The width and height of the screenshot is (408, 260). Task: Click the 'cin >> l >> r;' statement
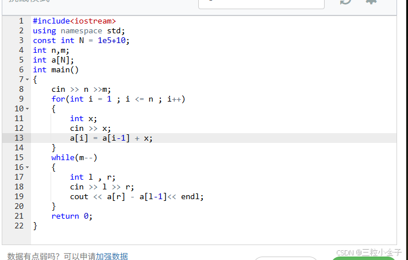pos(102,187)
